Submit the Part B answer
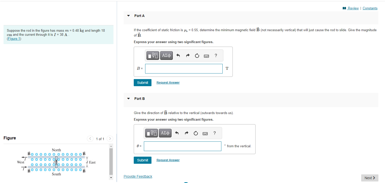The height and width of the screenshot is (183, 385). (143, 160)
